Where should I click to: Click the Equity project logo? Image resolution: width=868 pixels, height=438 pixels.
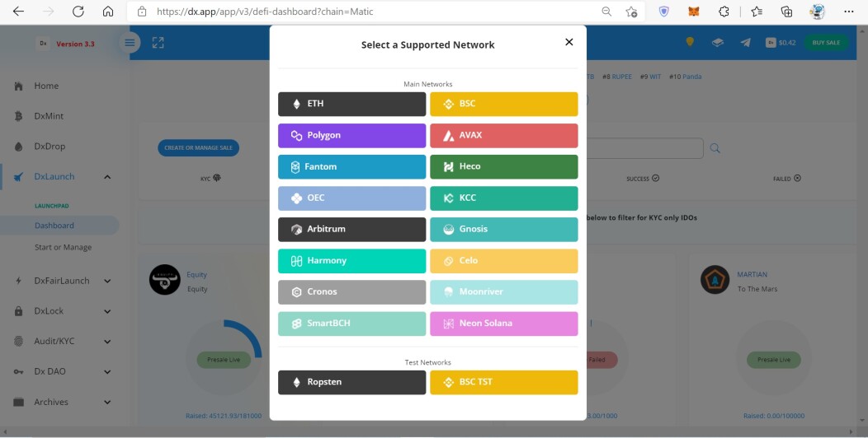tap(164, 279)
